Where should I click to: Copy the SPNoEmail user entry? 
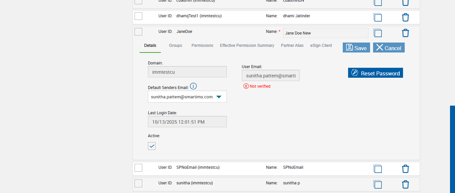(x=378, y=169)
